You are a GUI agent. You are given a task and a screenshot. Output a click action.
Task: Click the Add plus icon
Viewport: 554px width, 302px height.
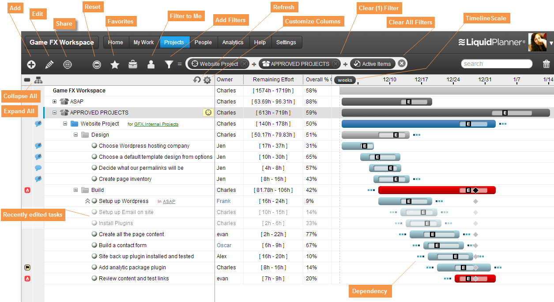[31, 64]
